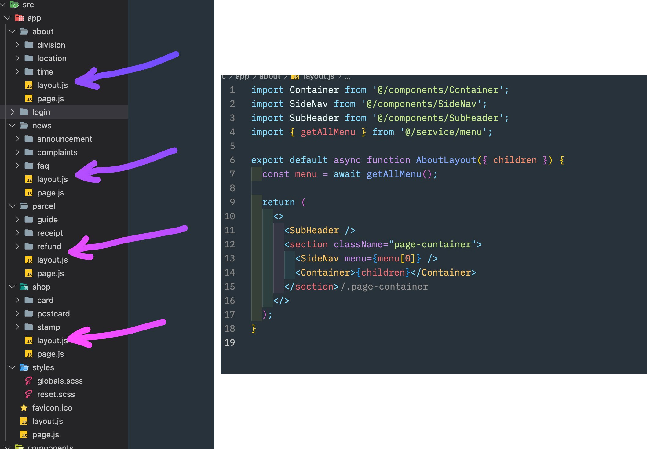Image resolution: width=647 pixels, height=449 pixels.
Task: Click the globals.scss Sass file icon
Action: point(28,381)
